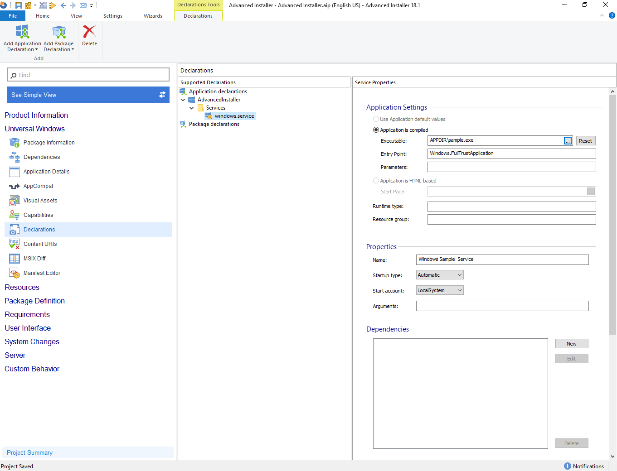Viewport: 617px width, 471px height.
Task: Click the New button under Dependencies
Action: (x=571, y=343)
